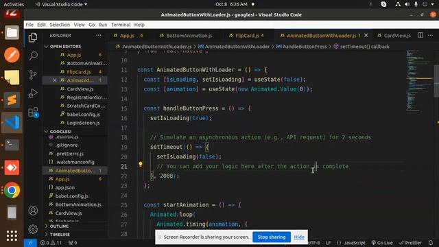Open notifications bell in status bar
The image size is (439, 247).
[431, 243]
